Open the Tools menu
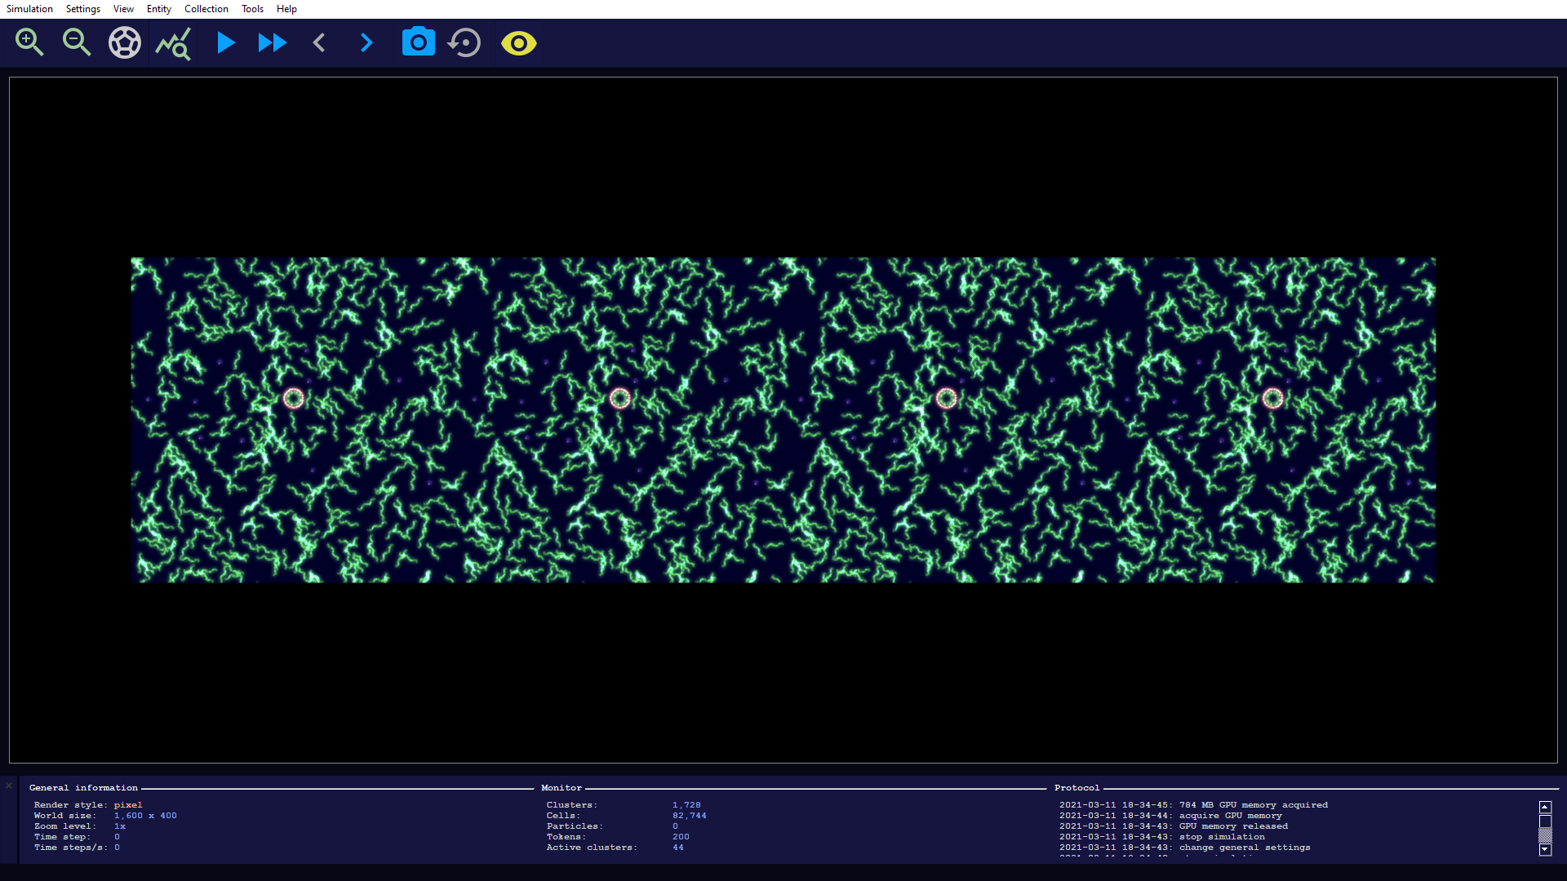Viewport: 1567px width, 881px height. pyautogui.click(x=252, y=9)
